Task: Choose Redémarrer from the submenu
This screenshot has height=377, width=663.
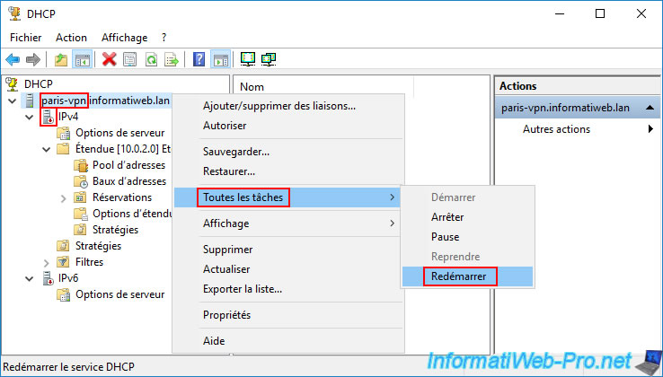Action: pos(459,276)
